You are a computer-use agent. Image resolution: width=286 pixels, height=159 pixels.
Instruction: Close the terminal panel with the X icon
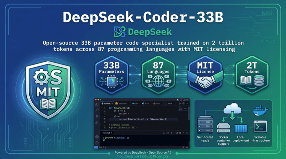point(187,133)
